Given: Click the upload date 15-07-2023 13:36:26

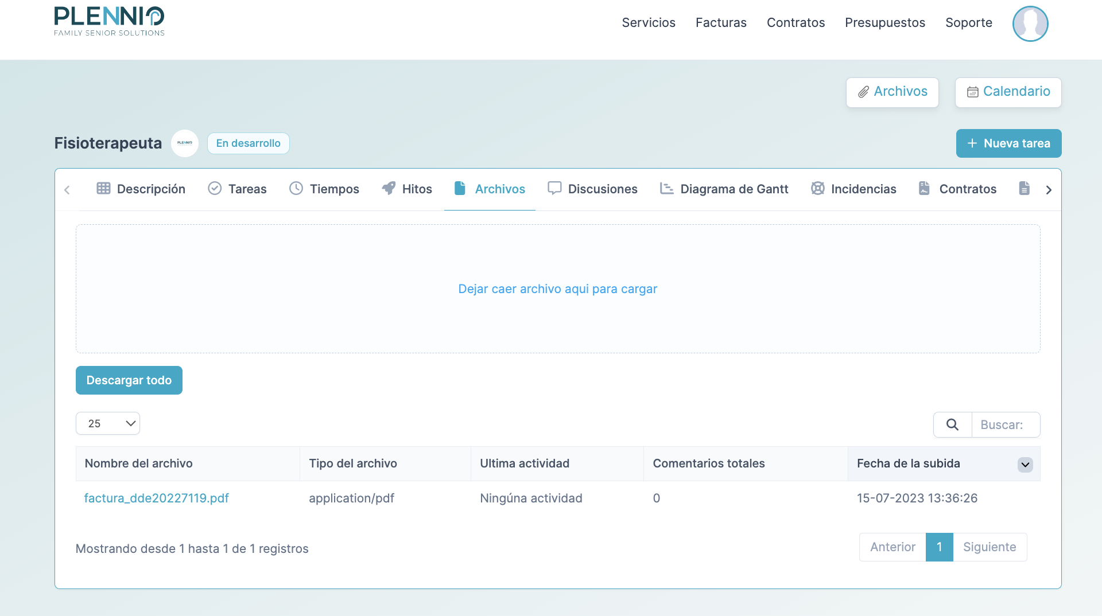Looking at the screenshot, I should [917, 498].
